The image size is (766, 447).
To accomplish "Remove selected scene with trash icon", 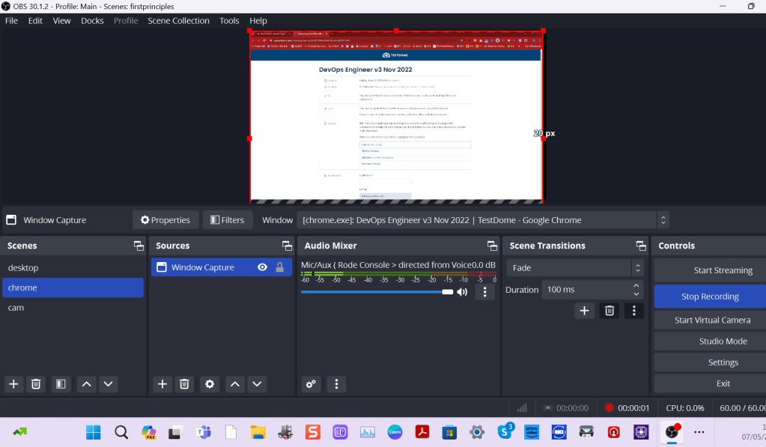I will 36,384.
